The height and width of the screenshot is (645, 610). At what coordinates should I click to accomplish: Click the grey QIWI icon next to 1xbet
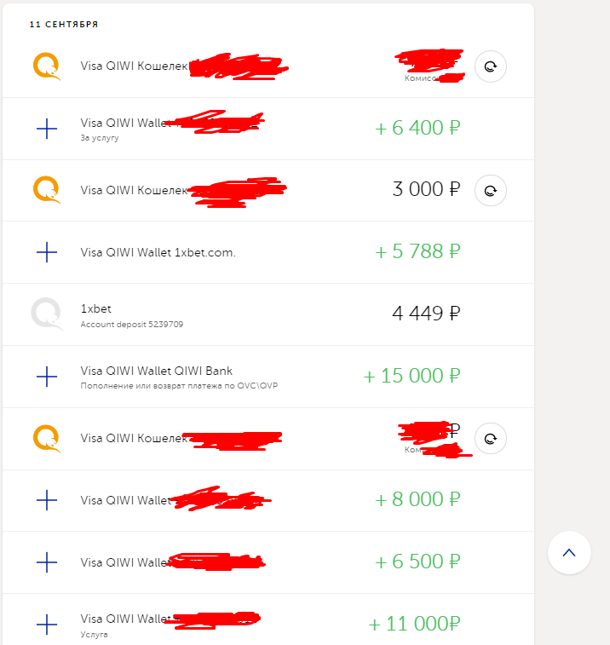pyautogui.click(x=47, y=314)
